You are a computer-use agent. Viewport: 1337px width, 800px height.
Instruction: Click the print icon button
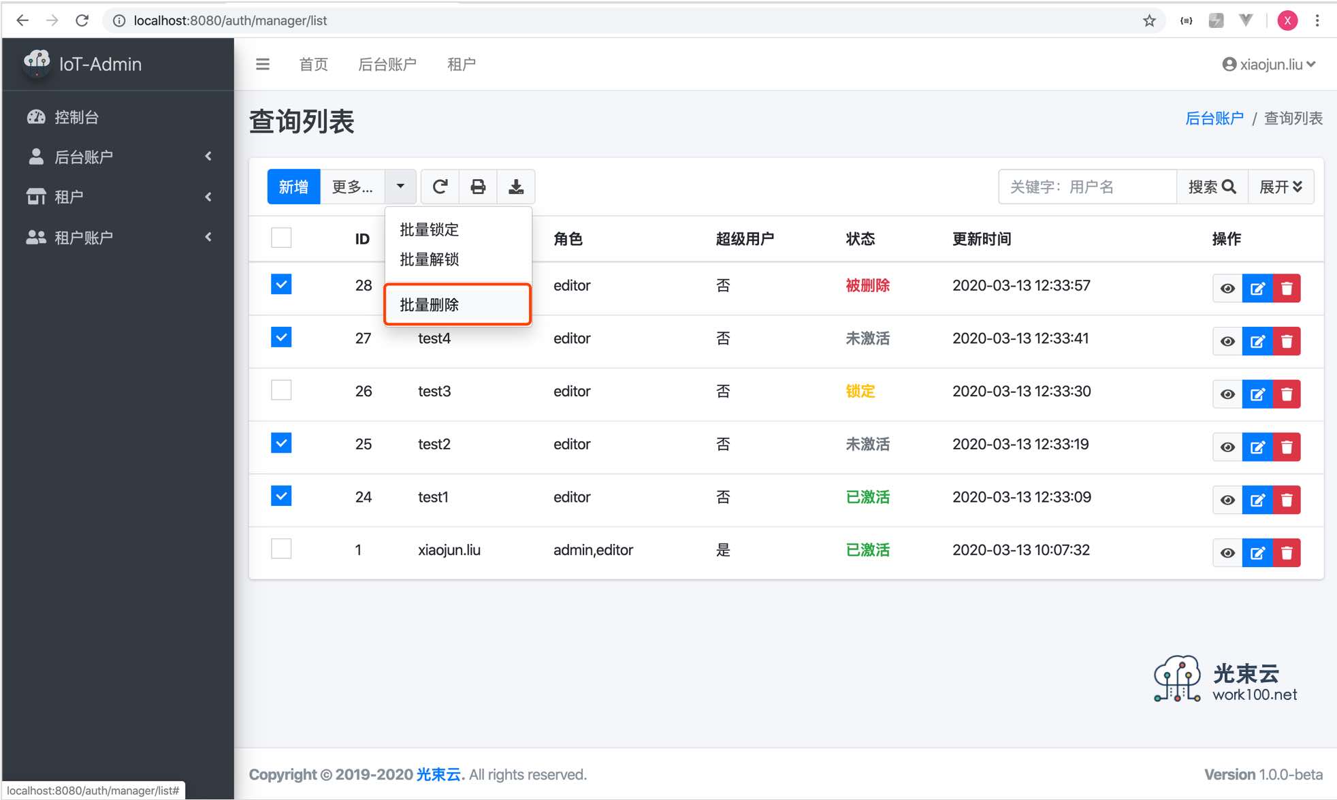pyautogui.click(x=478, y=187)
